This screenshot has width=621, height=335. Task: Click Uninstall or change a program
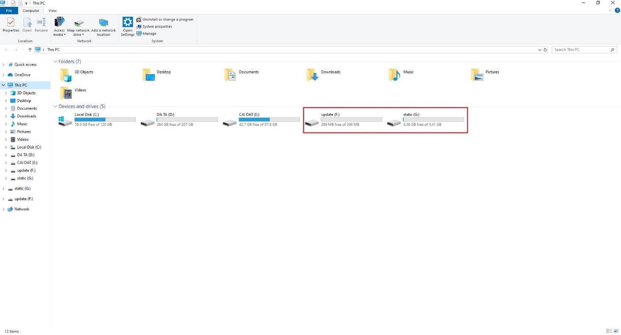coord(167,20)
